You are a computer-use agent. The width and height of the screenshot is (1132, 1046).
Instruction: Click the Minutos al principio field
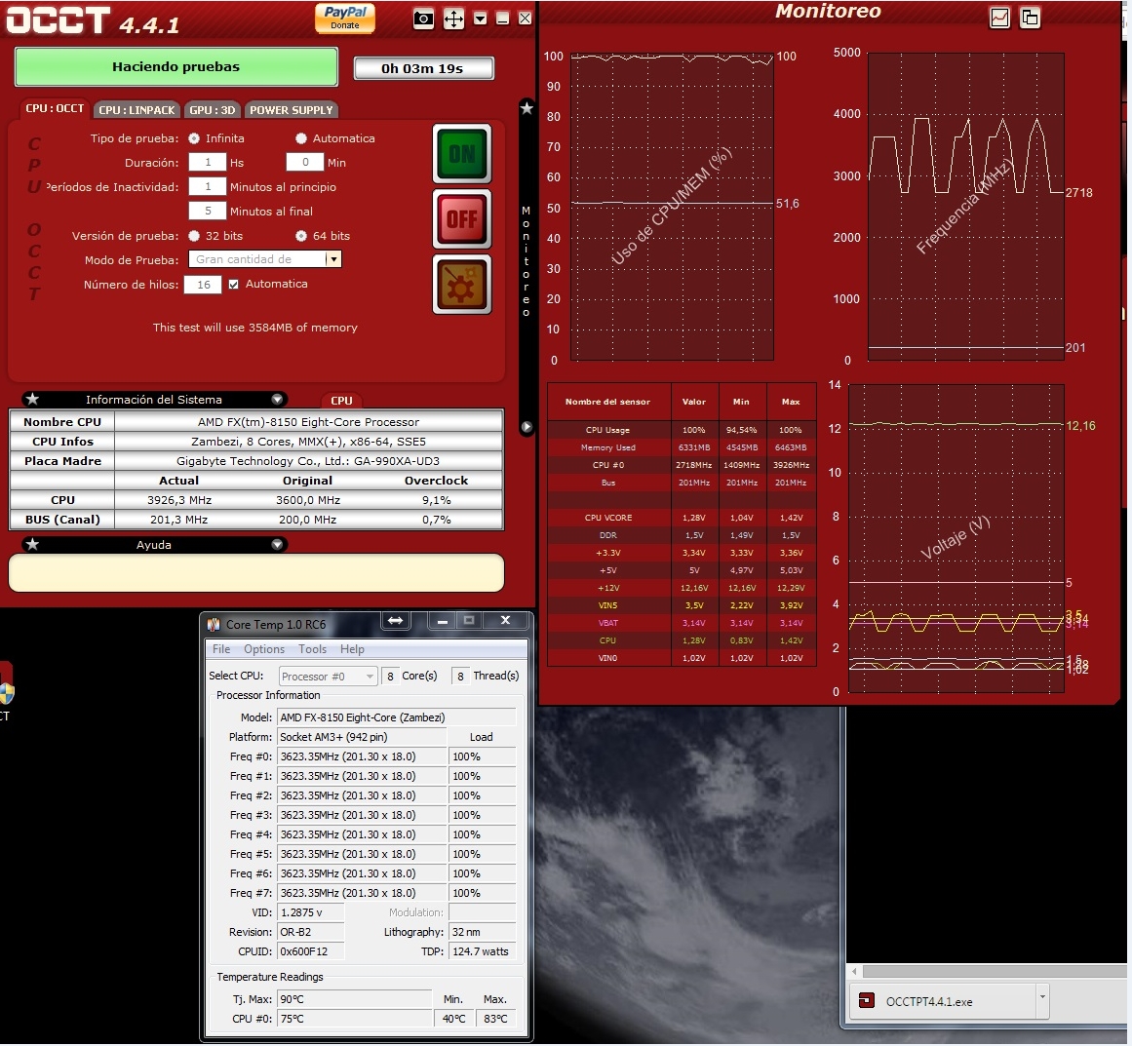coord(208,187)
